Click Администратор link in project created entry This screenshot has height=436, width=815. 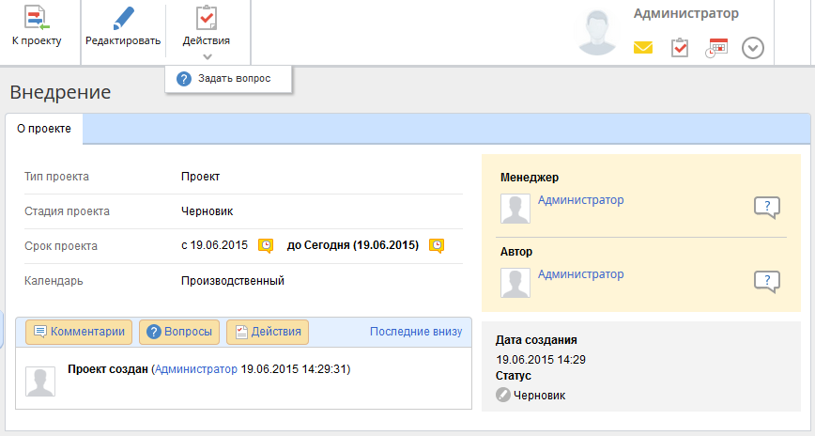click(x=196, y=369)
